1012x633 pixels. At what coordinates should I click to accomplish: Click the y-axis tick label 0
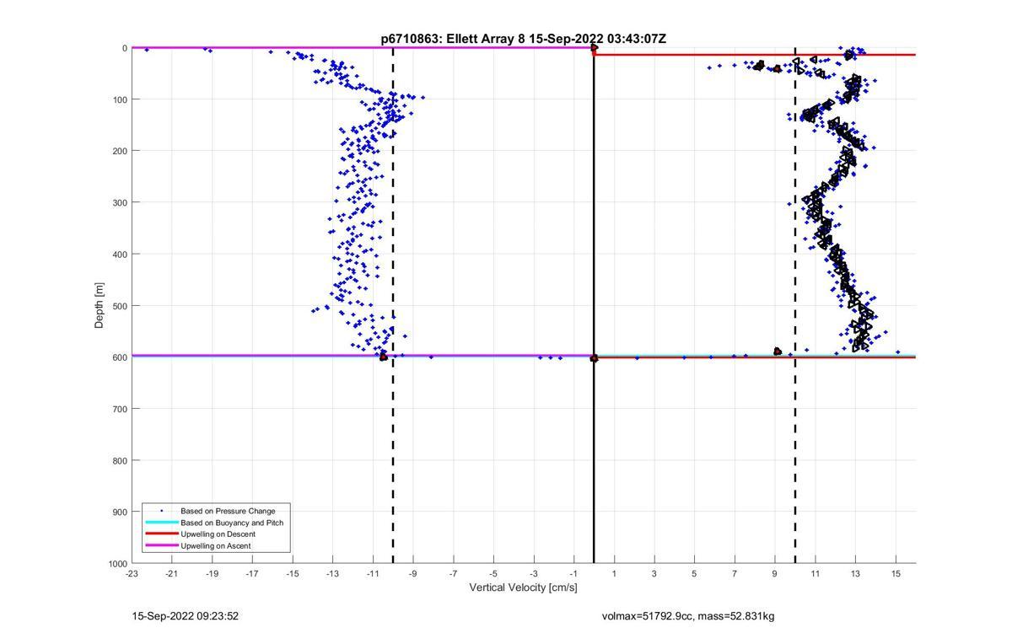click(x=125, y=48)
